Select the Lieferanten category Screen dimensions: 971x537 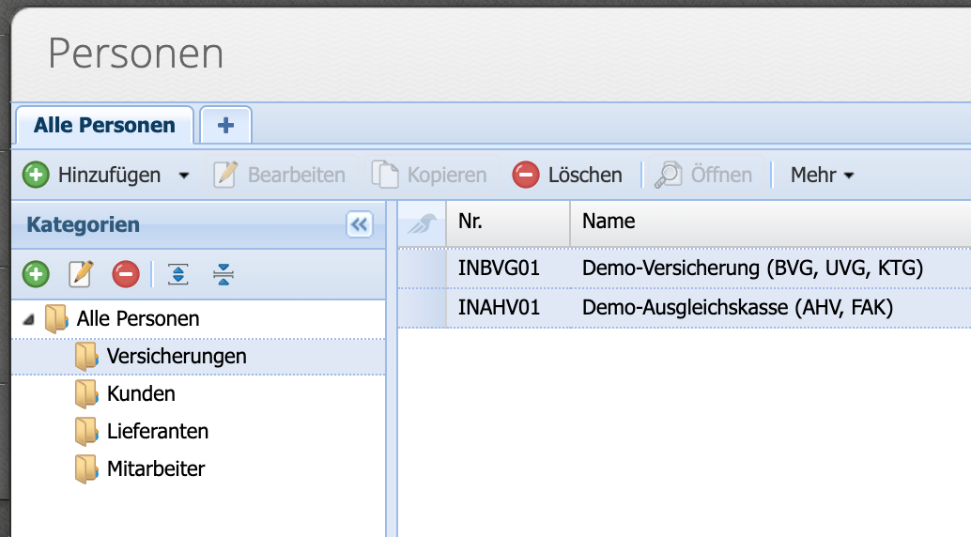[x=157, y=432]
